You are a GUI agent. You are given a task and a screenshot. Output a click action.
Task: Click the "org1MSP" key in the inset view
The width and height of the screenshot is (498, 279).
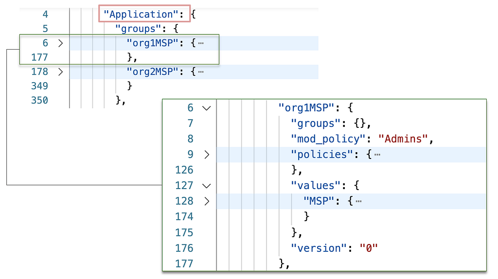306,108
